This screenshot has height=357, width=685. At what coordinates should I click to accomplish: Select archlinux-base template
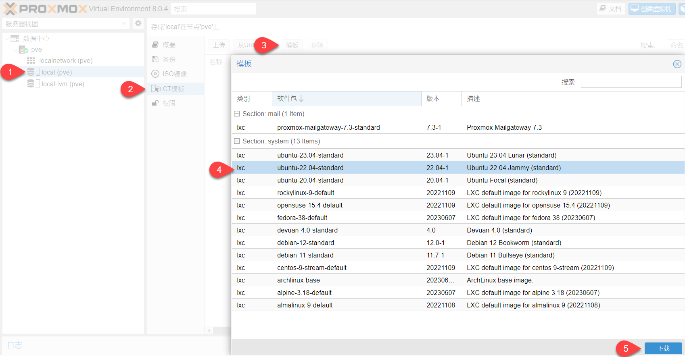point(458,280)
